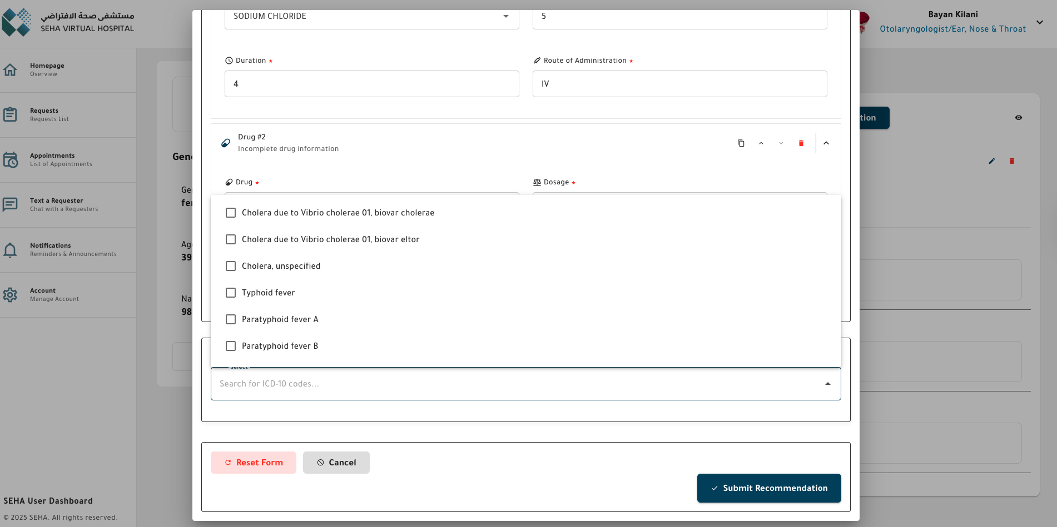Screen dimensions: 1057x527
Task: Edit the recommendation with the pencil icon
Action: click(x=991, y=160)
